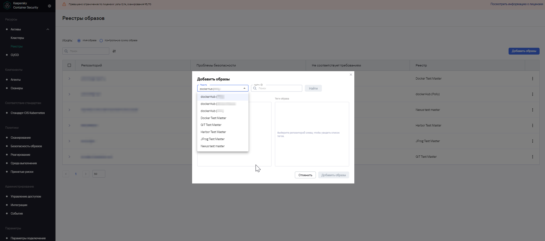
Task: Expand the Docker Test Master table row
Action: click(69, 78)
